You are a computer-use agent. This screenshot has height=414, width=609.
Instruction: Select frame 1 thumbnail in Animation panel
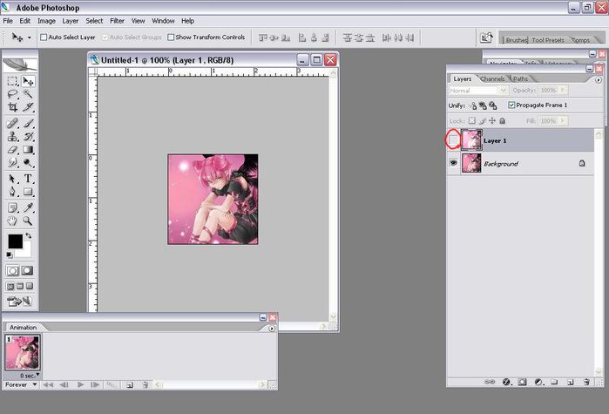point(22,353)
